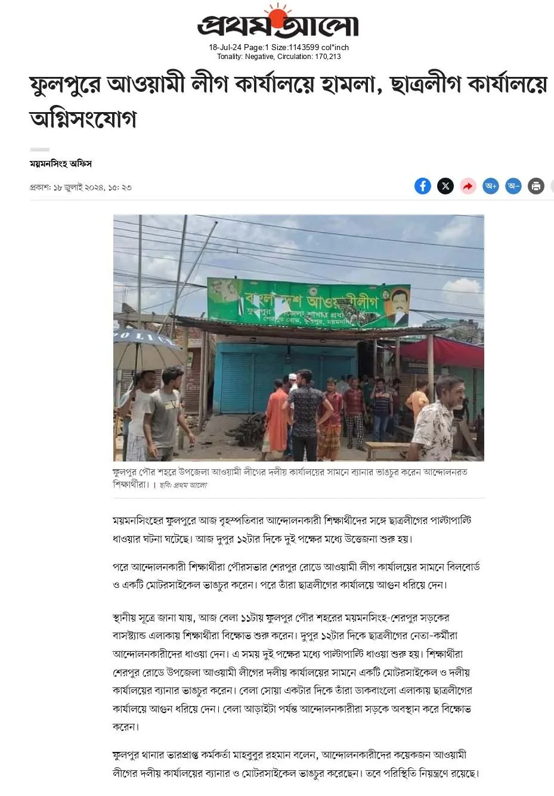Click the paragraph starting স্থানীয় সূত্রে
The width and height of the screenshot is (554, 796).
[292, 672]
